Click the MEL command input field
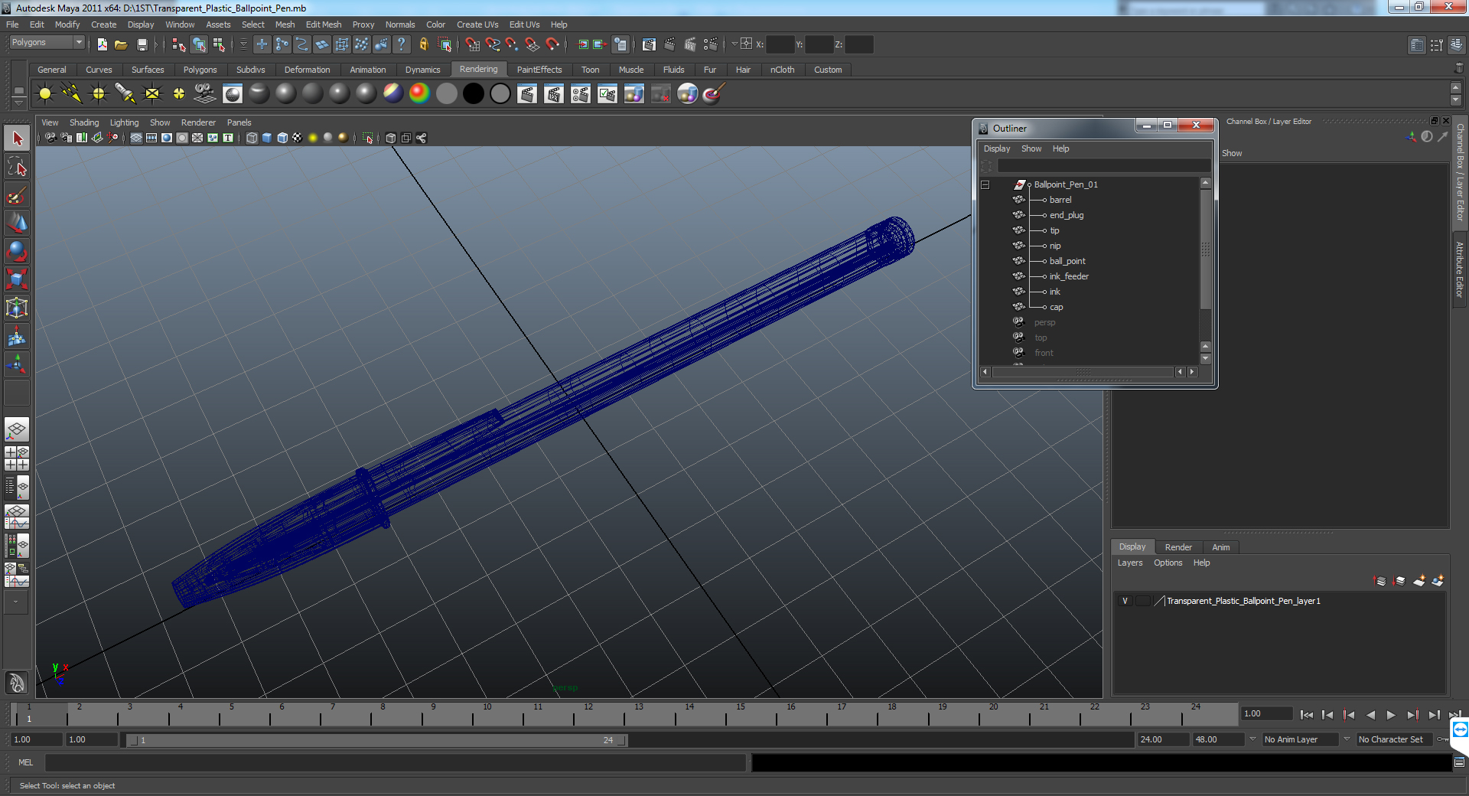 coord(396,762)
